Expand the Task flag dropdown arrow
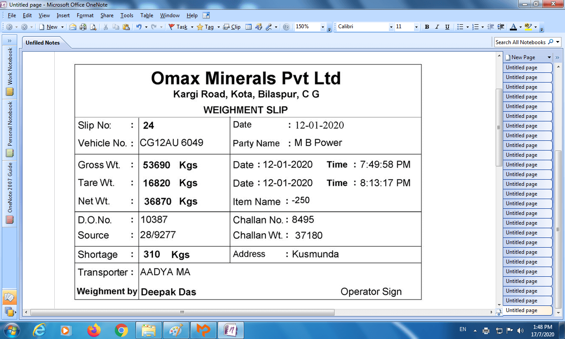This screenshot has width=565, height=339. [x=192, y=27]
